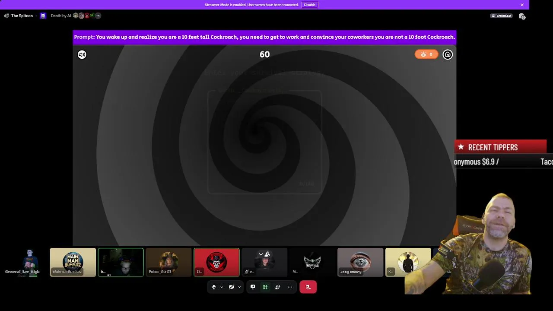Click the faded survival strategy input box
553x311 pixels.
coord(264,142)
